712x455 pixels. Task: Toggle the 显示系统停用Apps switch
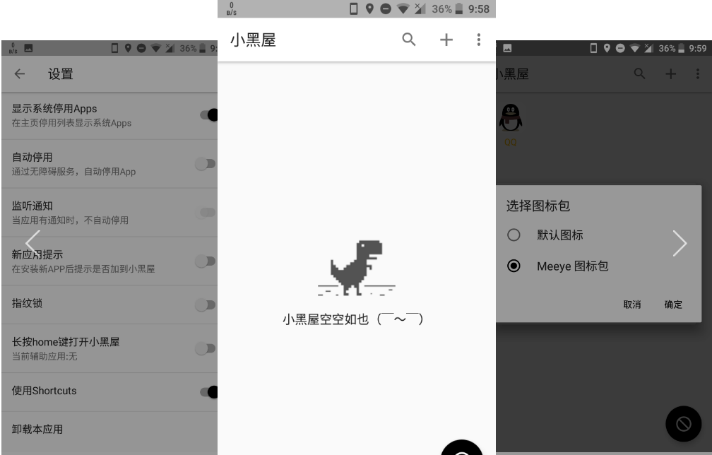click(x=208, y=115)
